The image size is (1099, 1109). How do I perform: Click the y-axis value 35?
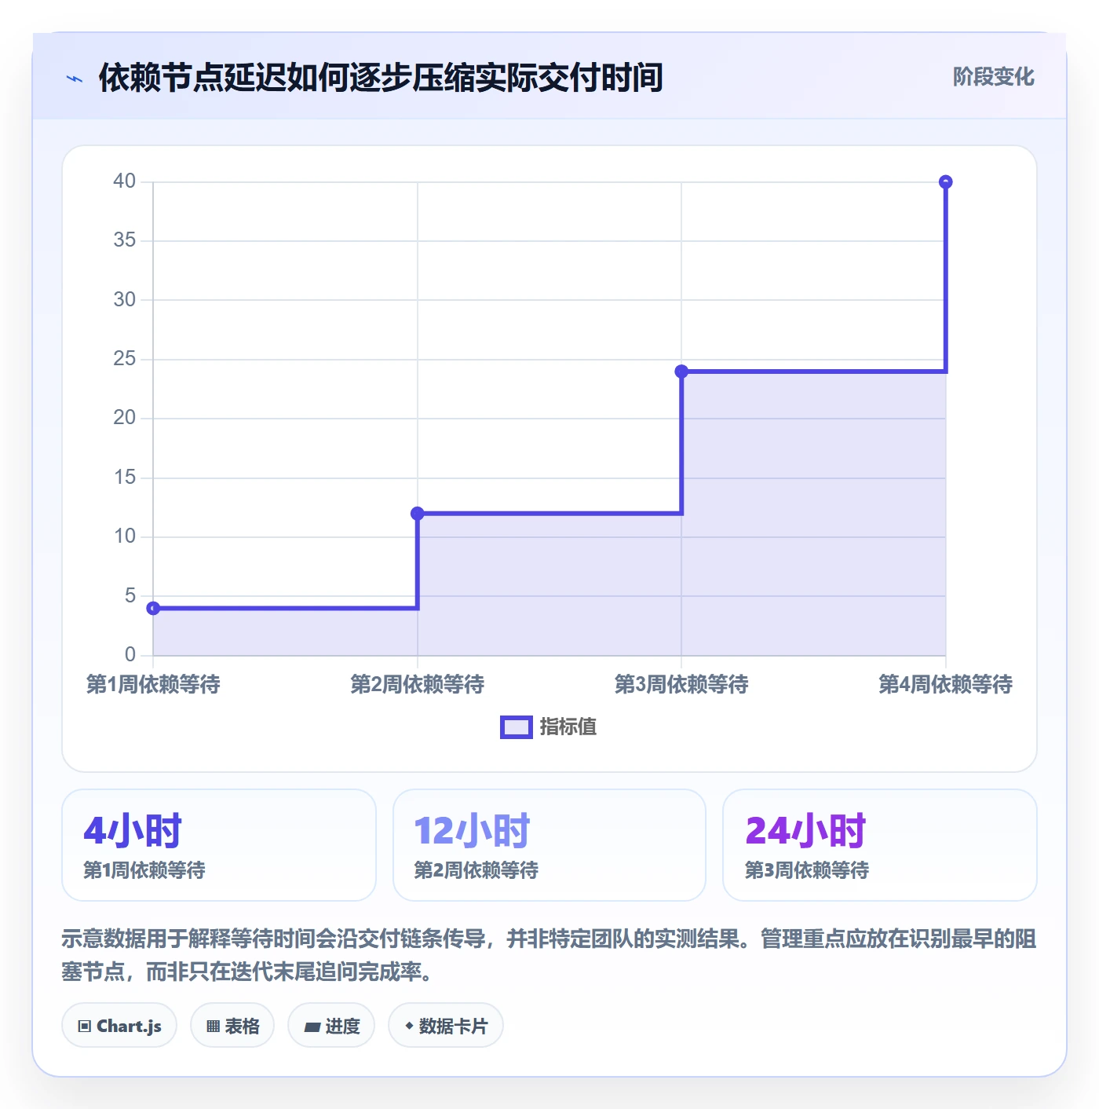tap(125, 240)
